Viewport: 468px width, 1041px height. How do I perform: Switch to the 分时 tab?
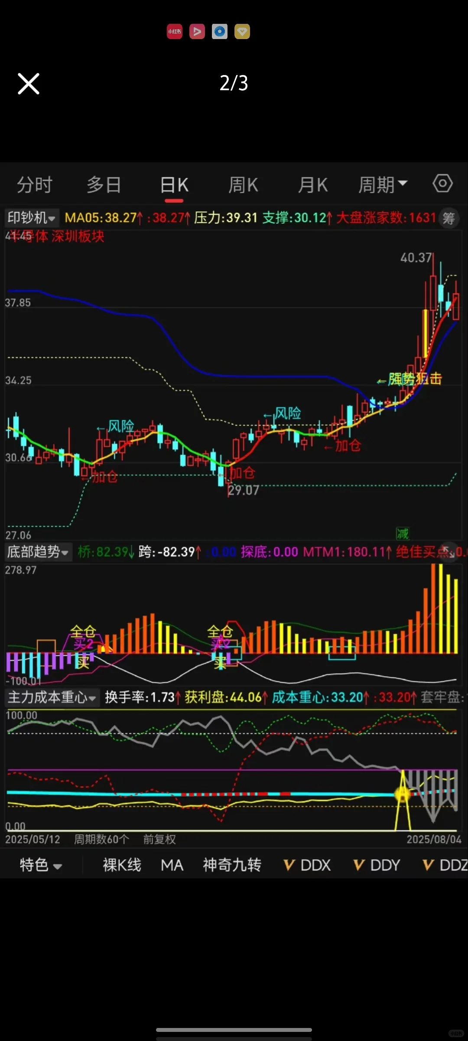pyautogui.click(x=35, y=185)
